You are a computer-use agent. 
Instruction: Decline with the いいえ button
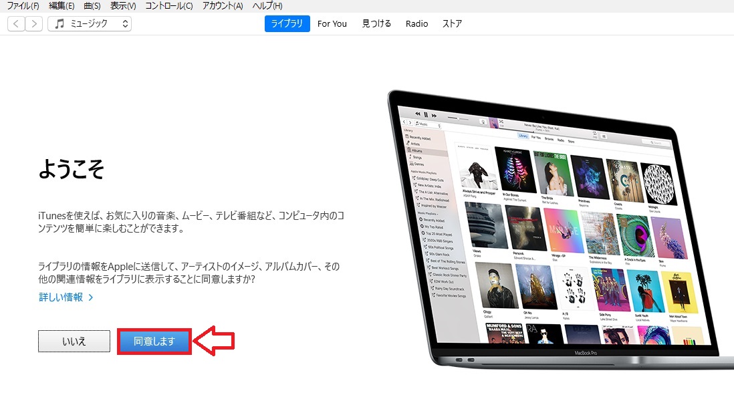[x=74, y=342]
